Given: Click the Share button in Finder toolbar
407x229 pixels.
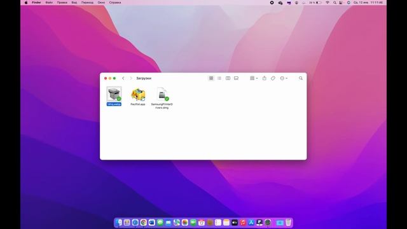Looking at the screenshot, I should pos(265,78).
